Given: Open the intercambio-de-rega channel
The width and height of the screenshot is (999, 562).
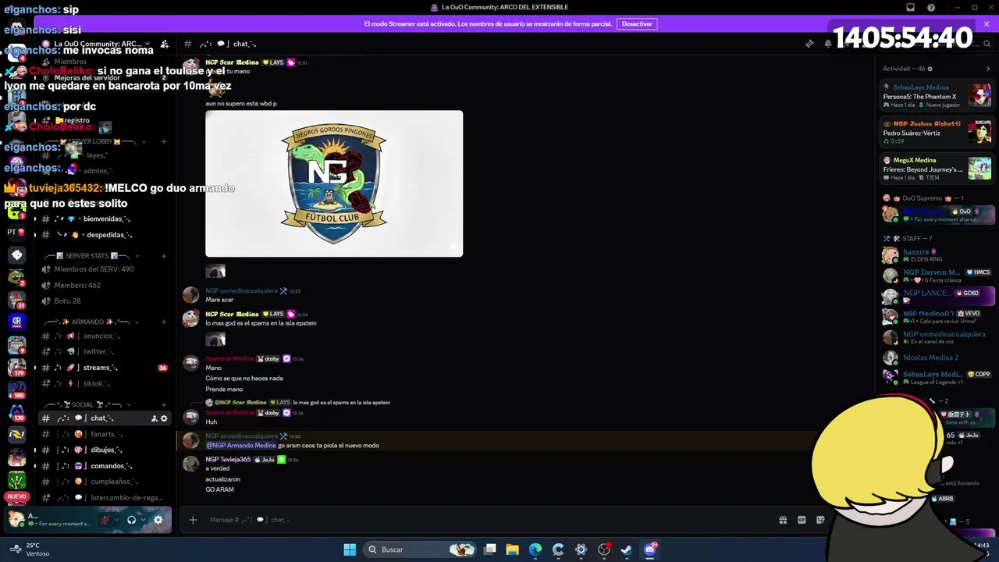Looking at the screenshot, I should click(104, 497).
